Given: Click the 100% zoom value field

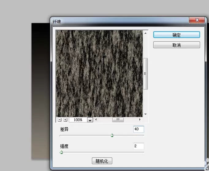Looking at the screenshot, I should pos(78,120).
